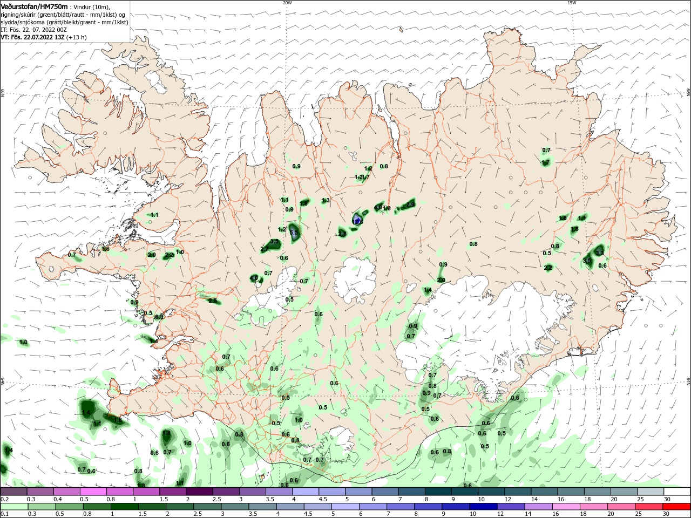
Task: Click the 2.9 precipitation value on the map
Action: 411,204
